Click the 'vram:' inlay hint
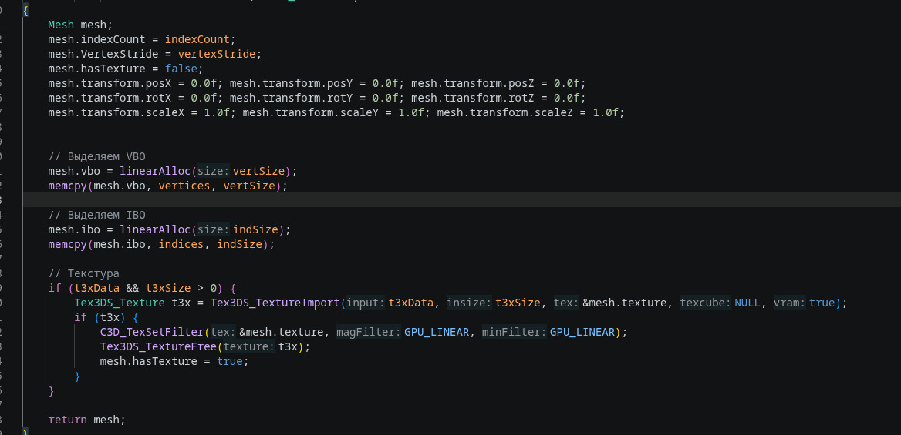The width and height of the screenshot is (901, 435). (790, 303)
